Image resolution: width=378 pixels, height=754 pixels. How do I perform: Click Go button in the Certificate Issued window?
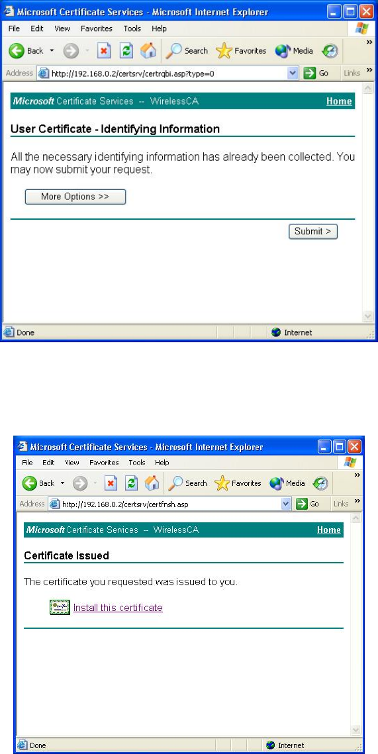click(308, 504)
